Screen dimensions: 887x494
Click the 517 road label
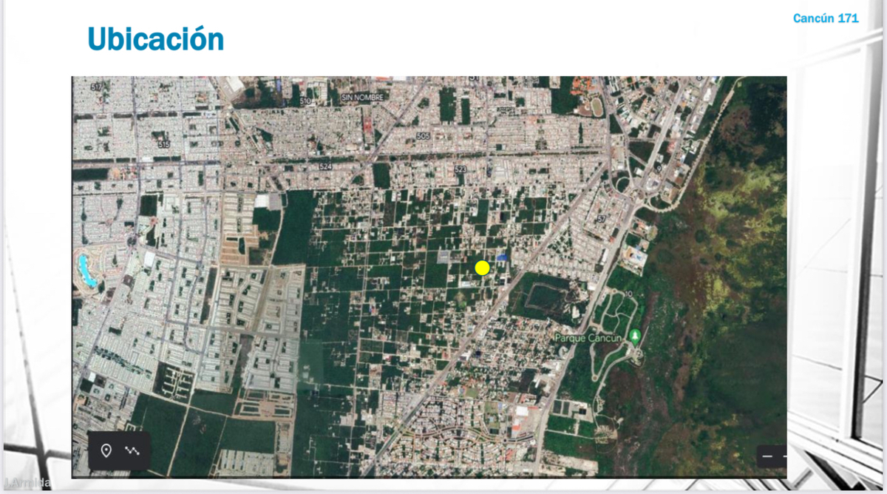pos(96,87)
